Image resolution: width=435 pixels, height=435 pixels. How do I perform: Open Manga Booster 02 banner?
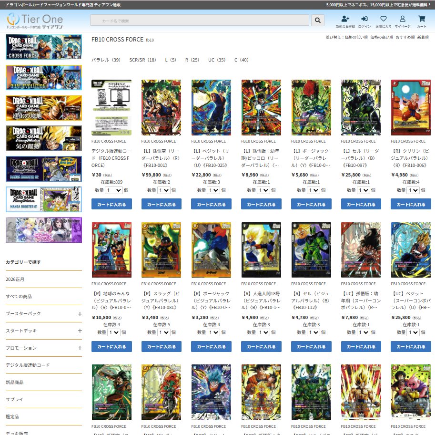click(44, 169)
